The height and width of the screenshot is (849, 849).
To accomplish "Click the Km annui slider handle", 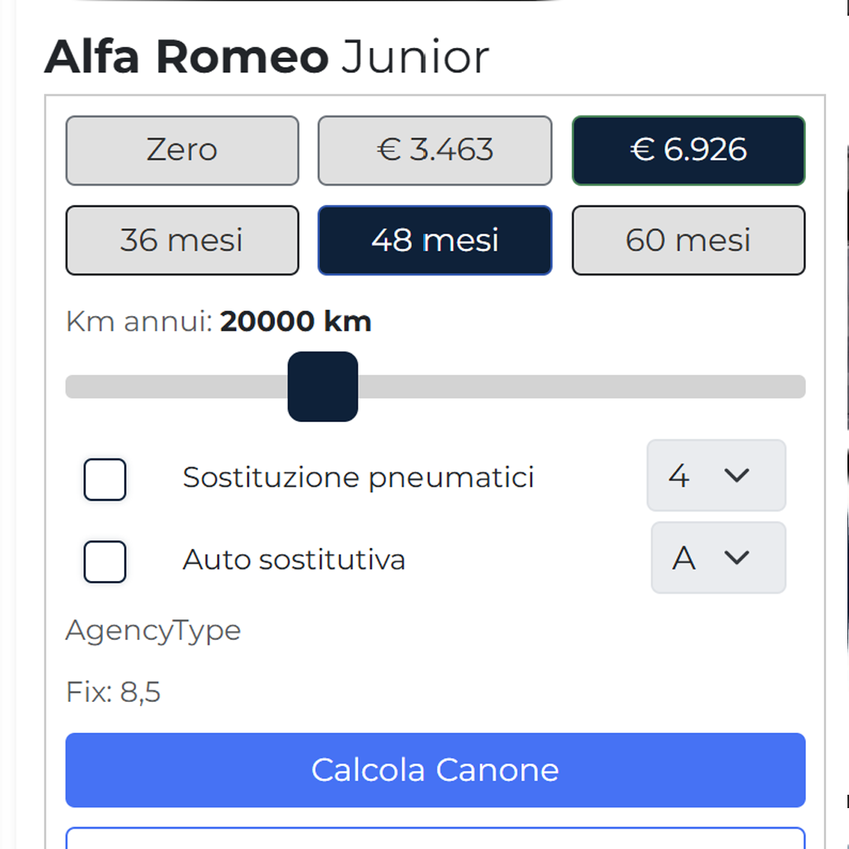I will (x=323, y=387).
